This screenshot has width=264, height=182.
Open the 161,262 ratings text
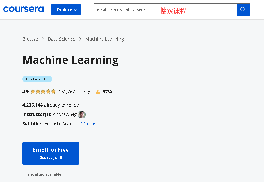pyautogui.click(x=75, y=92)
